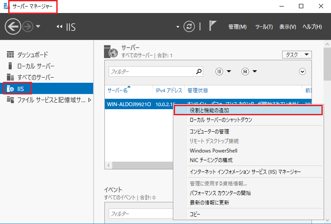Open dropdown arrow left of refresh button
This screenshot has height=224, width=331.
coord(178,27)
